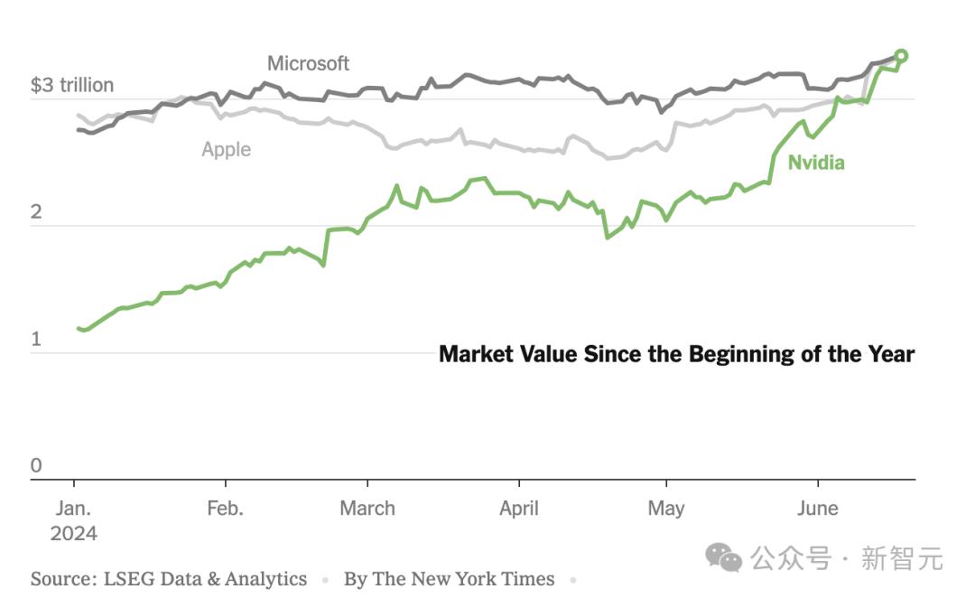This screenshot has width=975, height=598.
Task: Click the green circle endpoint marker on Nvidia line
Action: [901, 56]
